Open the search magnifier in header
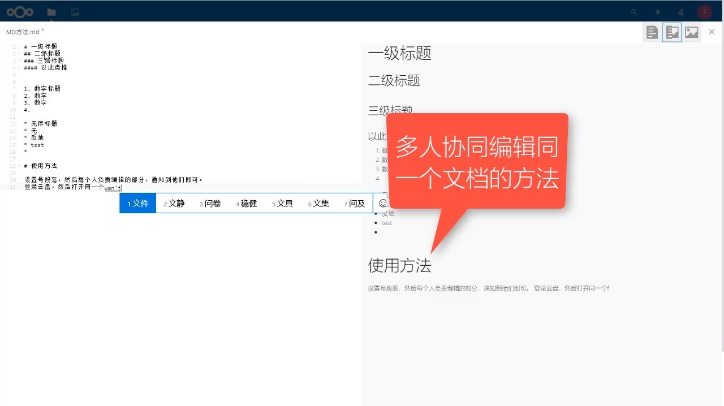Viewport: 724px width, 406px height. pyautogui.click(x=634, y=12)
